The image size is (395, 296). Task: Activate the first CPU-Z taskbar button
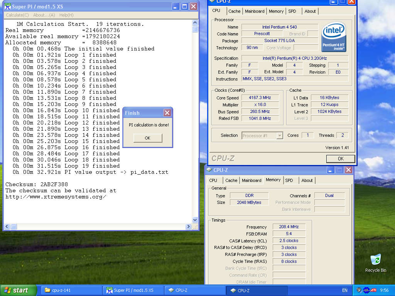point(195,290)
